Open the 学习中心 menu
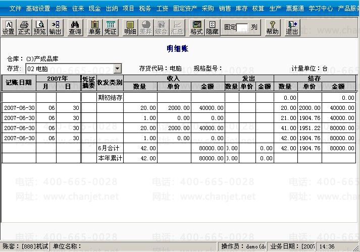This screenshot has height=252, width=360. pos(321,9)
